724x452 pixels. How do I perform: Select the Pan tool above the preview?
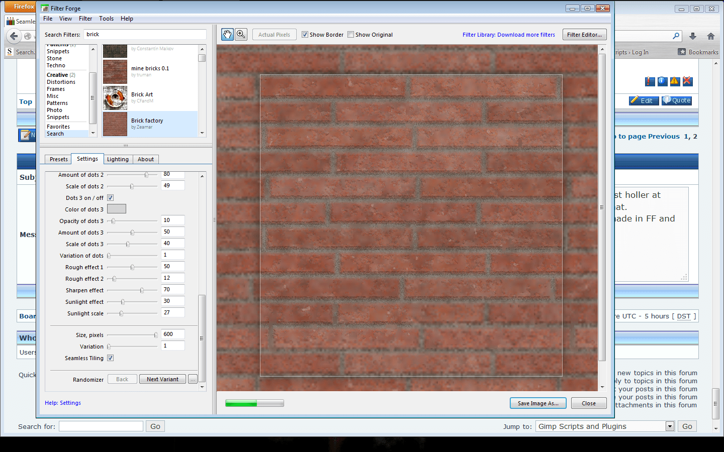[227, 34]
